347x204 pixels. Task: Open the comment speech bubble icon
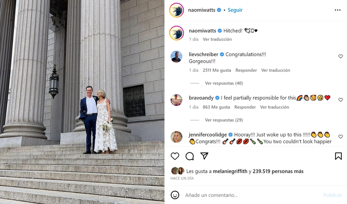(190, 156)
